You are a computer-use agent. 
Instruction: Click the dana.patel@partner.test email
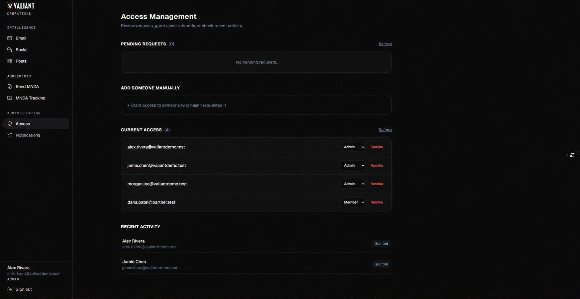(151, 202)
